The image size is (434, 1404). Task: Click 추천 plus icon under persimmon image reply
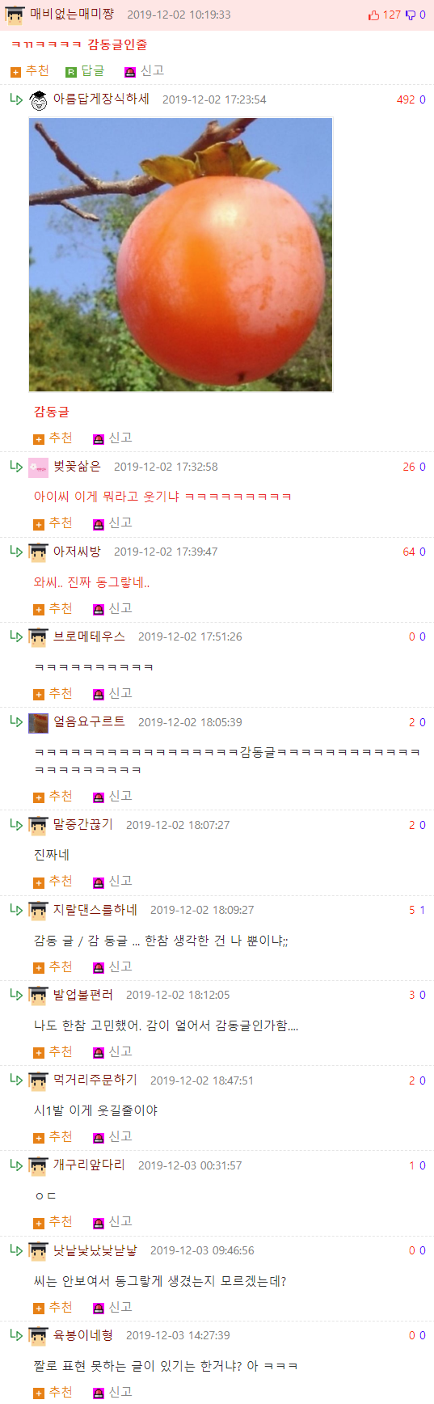[x=39, y=439]
